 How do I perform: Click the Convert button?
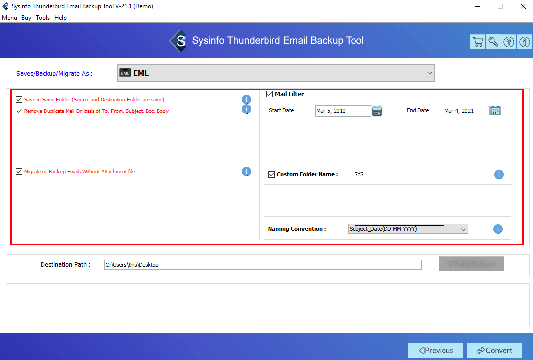(x=494, y=350)
